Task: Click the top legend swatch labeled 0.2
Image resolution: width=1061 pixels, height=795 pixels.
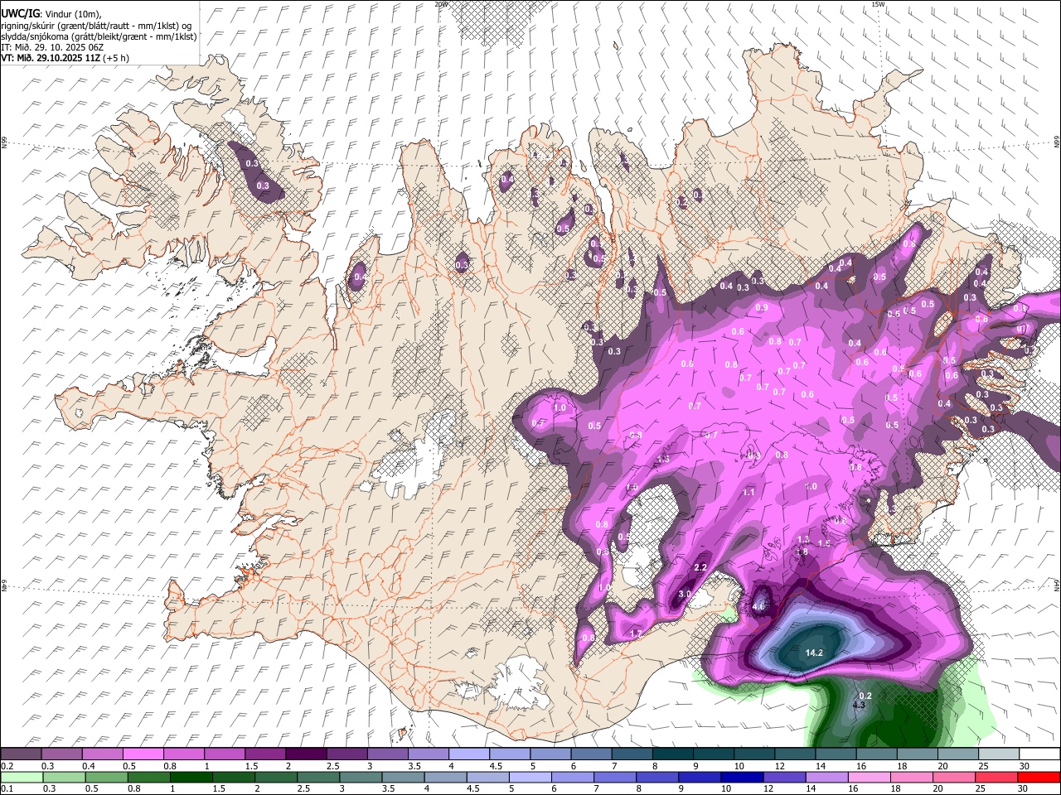Action: click(x=21, y=754)
